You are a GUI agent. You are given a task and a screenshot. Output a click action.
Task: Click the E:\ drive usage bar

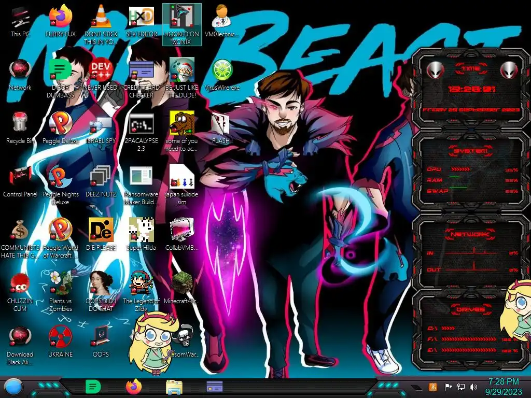tap(469, 350)
